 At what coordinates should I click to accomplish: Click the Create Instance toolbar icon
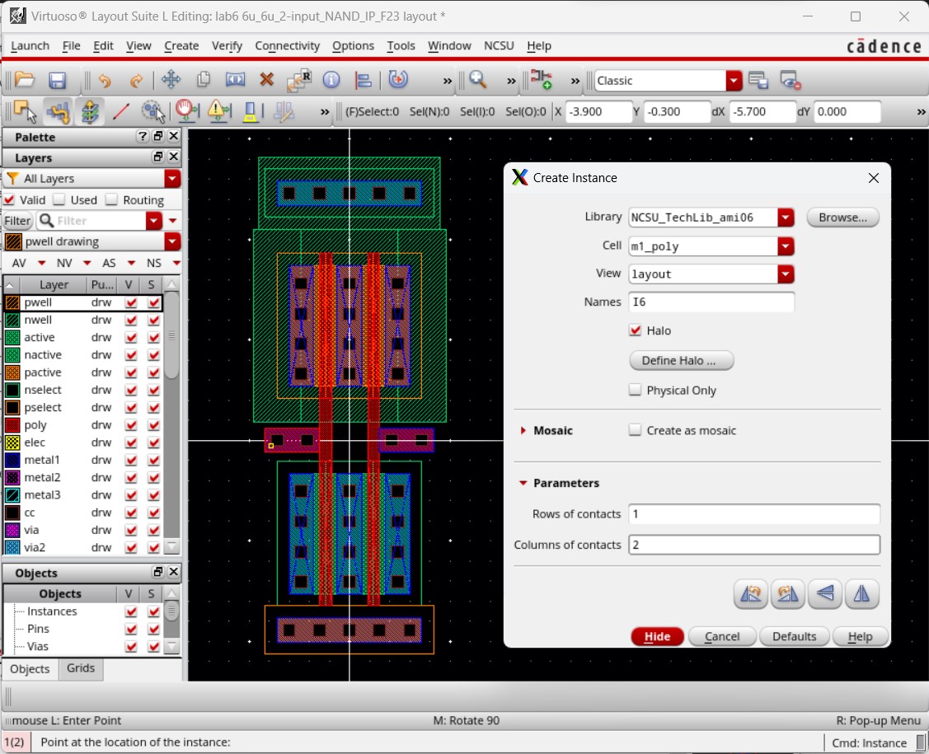coord(541,79)
